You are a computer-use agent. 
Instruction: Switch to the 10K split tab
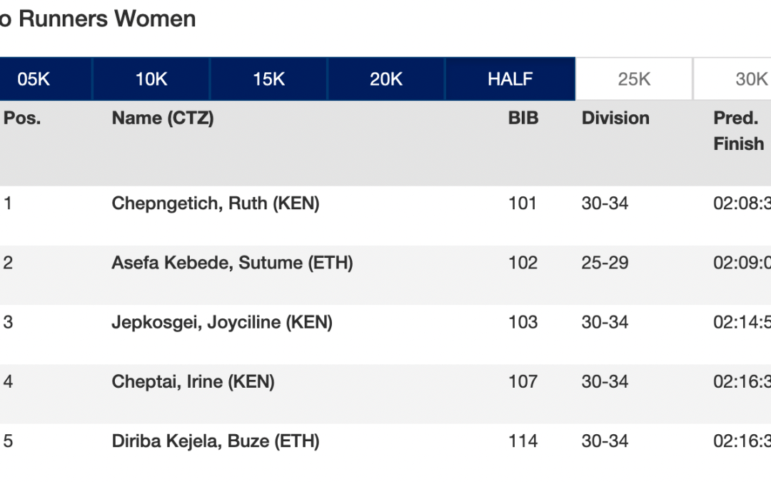point(151,79)
